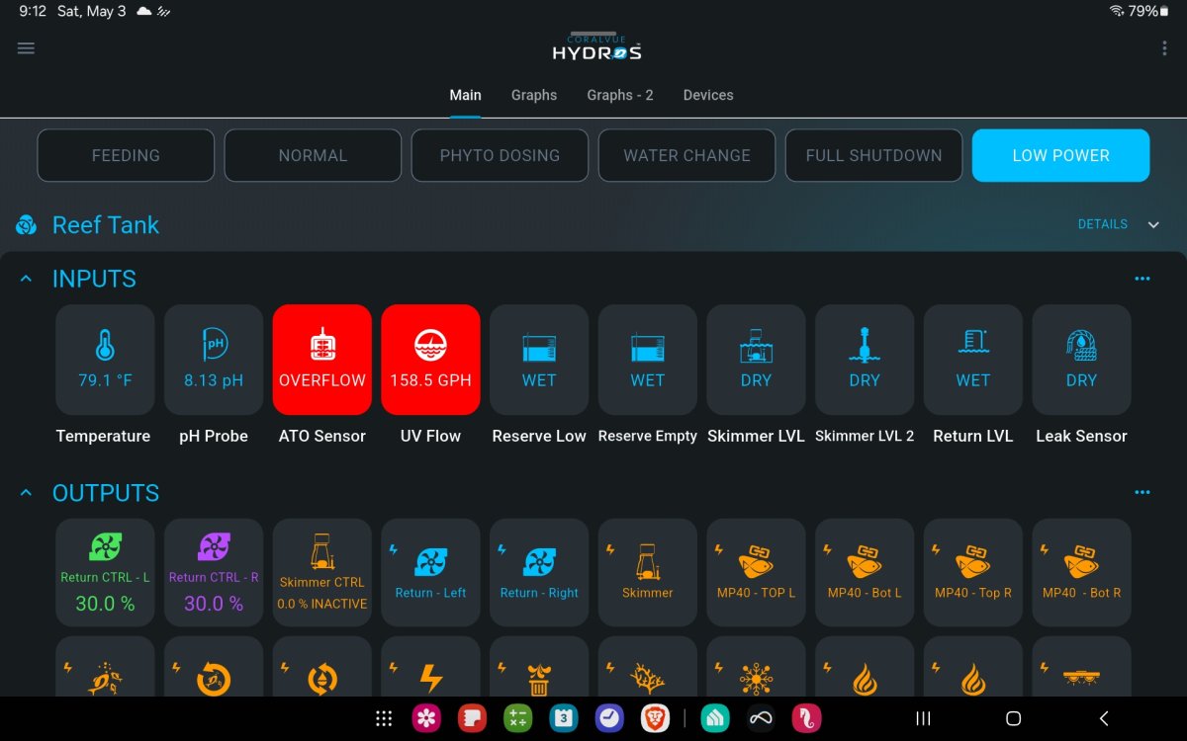Select the purple Return CTRL - R output
Screen dimensions: 1187x741
tap(214, 573)
